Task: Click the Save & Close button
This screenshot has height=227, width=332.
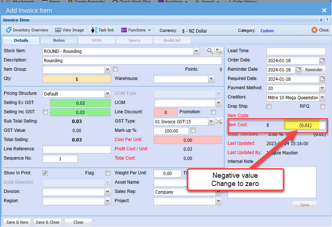Action: (47, 222)
